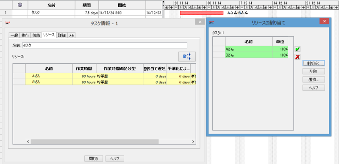The image size is (339, 164).
Task: Click the タスク name cell in the task sheet
Action: 51,13
